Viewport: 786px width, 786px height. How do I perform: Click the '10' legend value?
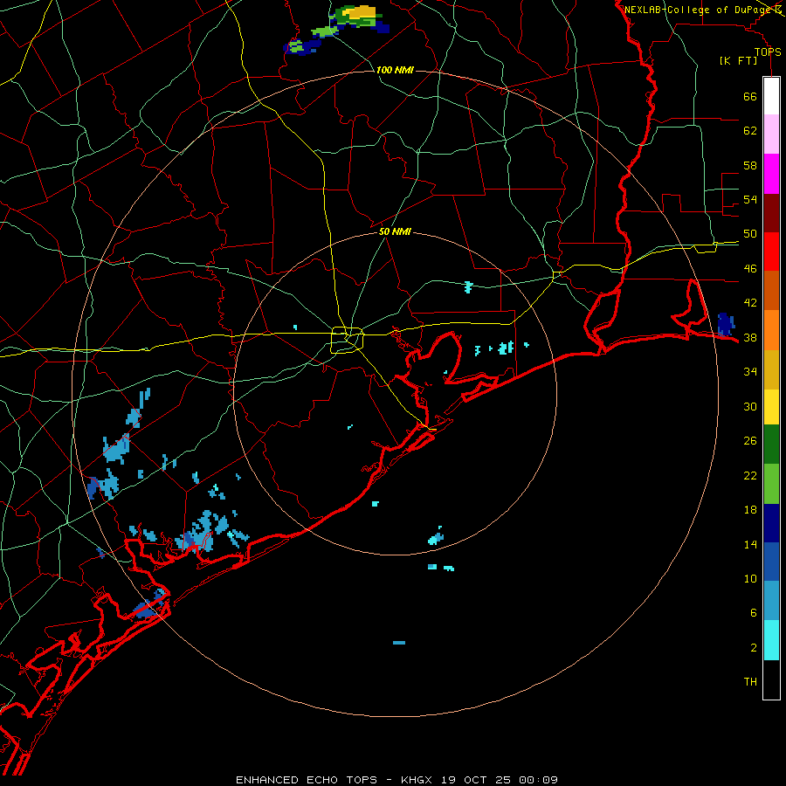tap(750, 578)
